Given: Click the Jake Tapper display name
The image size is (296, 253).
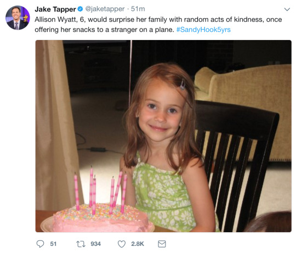Looking at the screenshot, I should coord(55,9).
